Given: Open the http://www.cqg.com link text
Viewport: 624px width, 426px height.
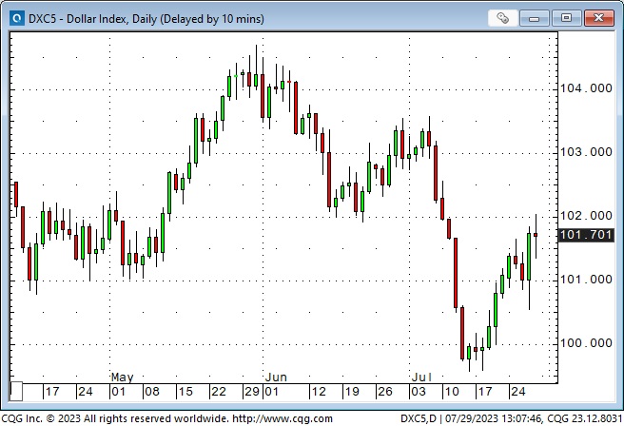Looking at the screenshot, I should pos(283,418).
